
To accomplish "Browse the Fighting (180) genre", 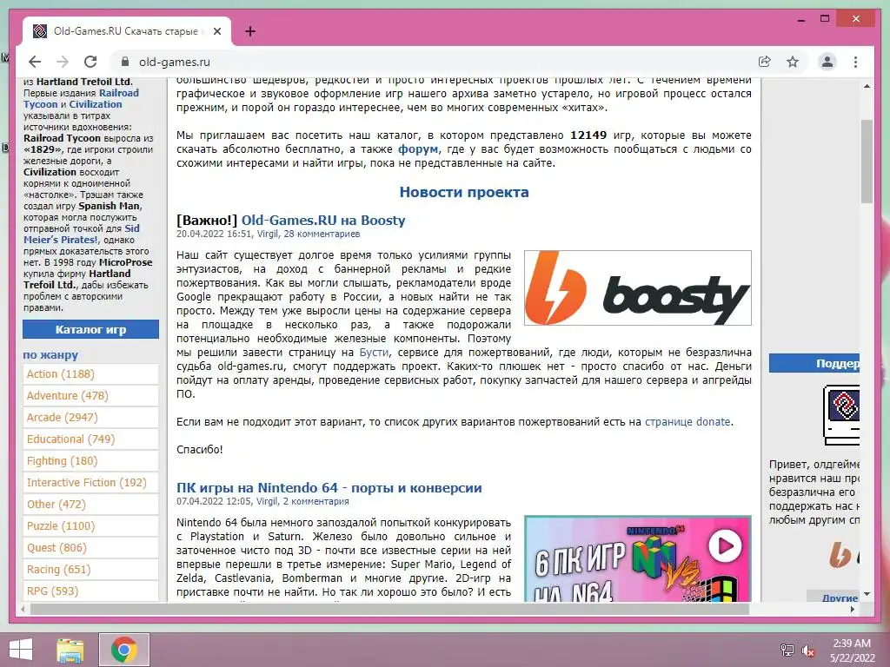I will click(x=90, y=460).
